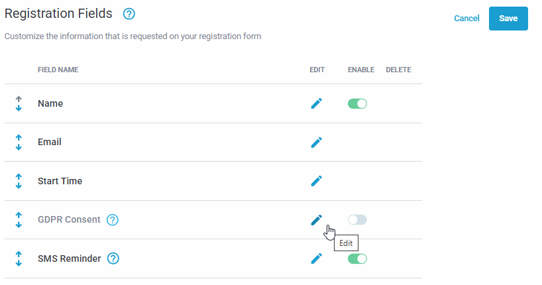Image resolution: width=542 pixels, height=285 pixels.
Task: Click the edit pencil for Name field
Action: coord(317,103)
